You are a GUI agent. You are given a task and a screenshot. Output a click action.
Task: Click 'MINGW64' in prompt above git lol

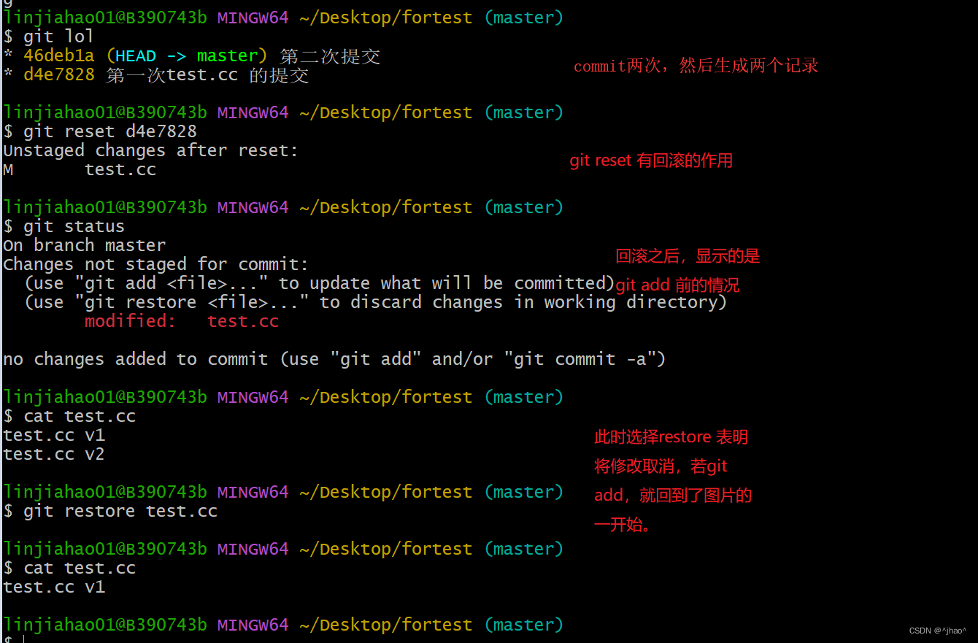[x=253, y=18]
